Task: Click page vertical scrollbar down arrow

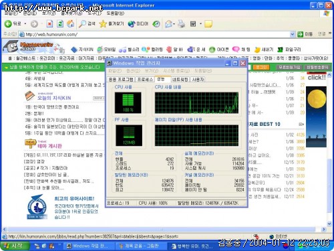Action: point(329,224)
